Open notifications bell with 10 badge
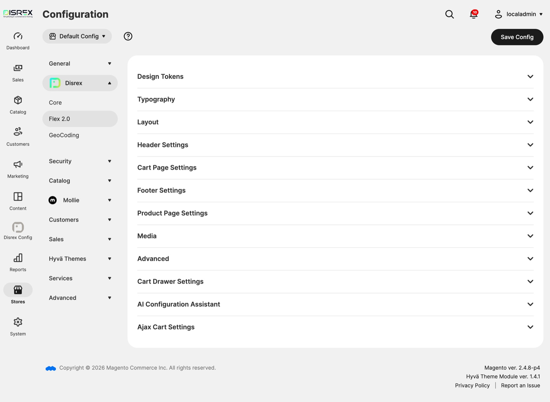Image resolution: width=550 pixels, height=402 pixels. [474, 14]
